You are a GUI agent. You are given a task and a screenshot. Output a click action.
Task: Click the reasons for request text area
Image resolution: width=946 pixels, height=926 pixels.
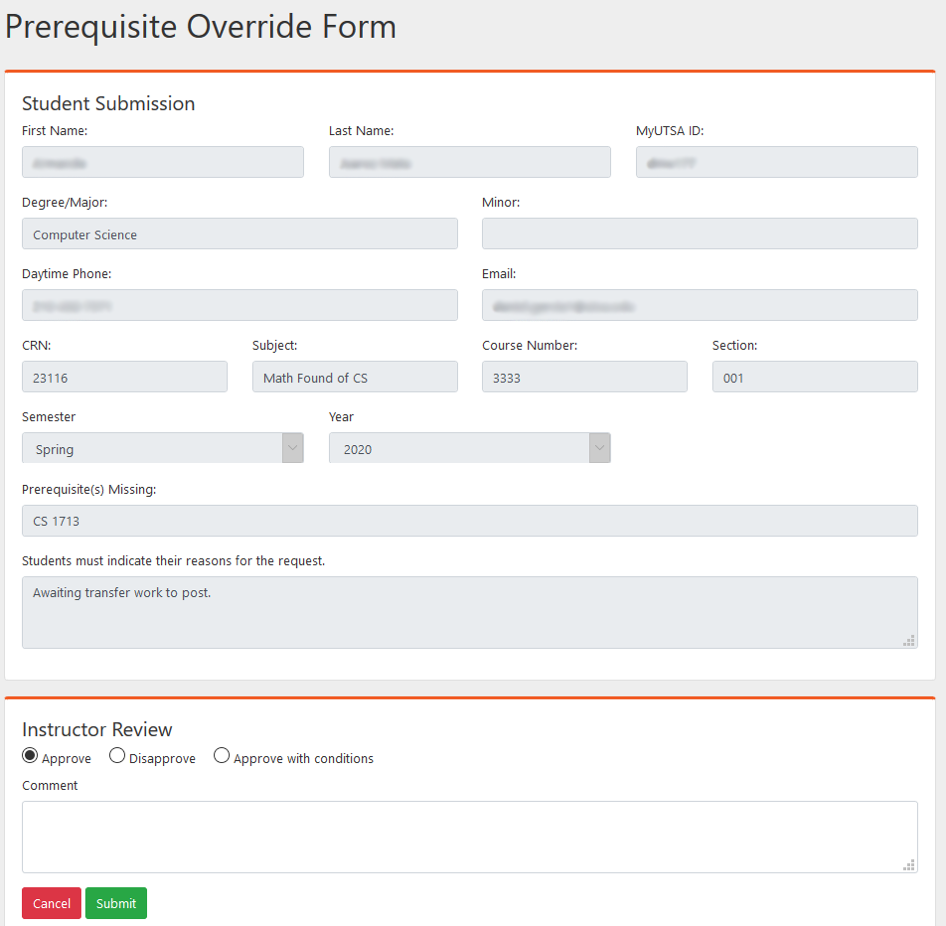click(x=470, y=613)
